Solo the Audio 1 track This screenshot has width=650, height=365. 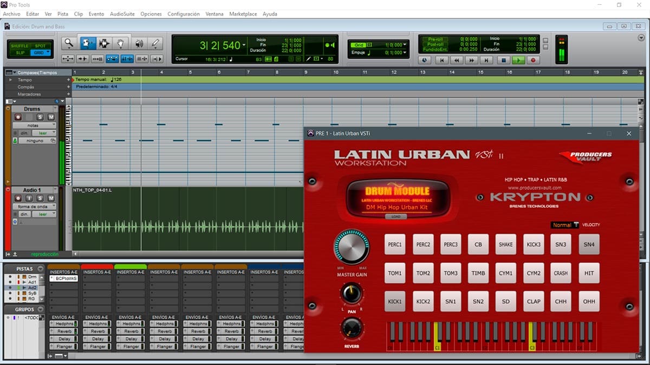click(x=40, y=198)
